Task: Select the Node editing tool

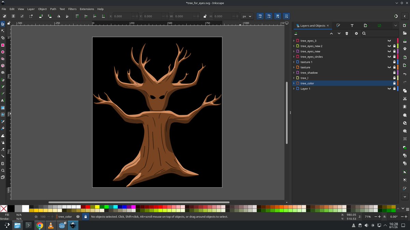Action: point(3,31)
